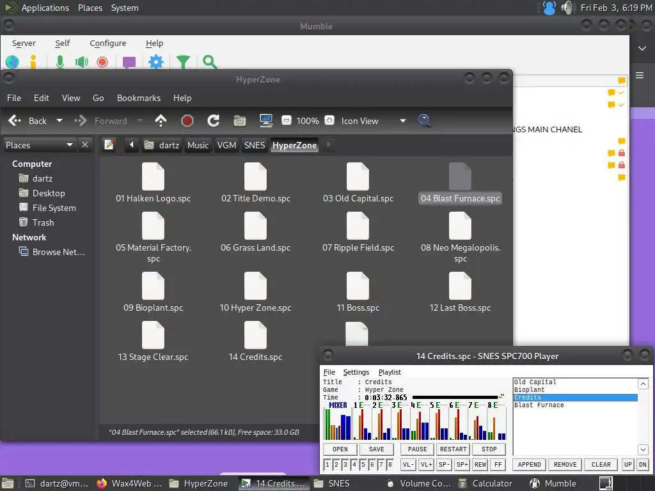This screenshot has width=655, height=491.
Task: Increase speed with SP+ button
Action: (462, 464)
